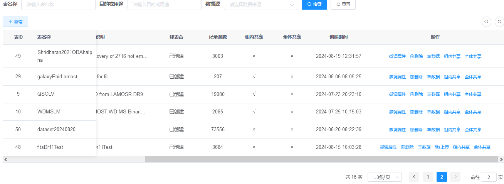Focus the 表名称 table name input
The image size is (504, 184).
coord(58,5)
